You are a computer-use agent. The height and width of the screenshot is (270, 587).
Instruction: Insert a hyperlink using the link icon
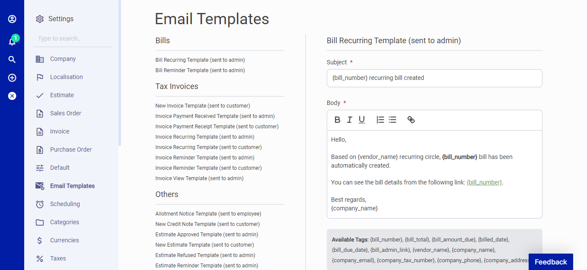tap(411, 120)
